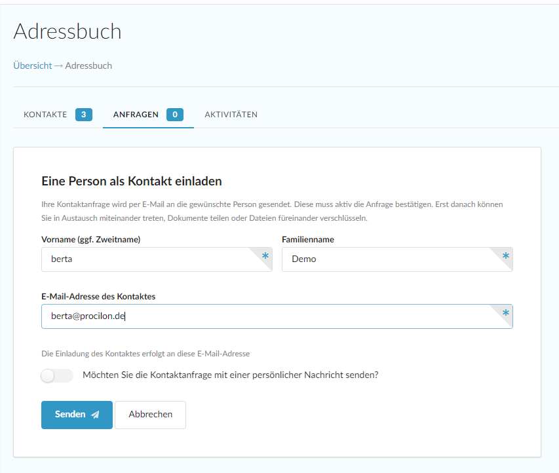The height and width of the screenshot is (473, 559).
Task: Click the Übersicht breadcrumb link
Action: (x=32, y=66)
